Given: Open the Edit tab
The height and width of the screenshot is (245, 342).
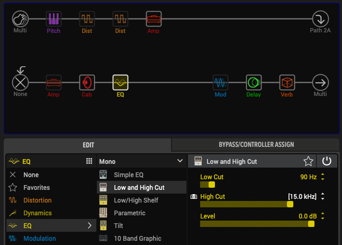Looking at the screenshot, I should (88, 144).
